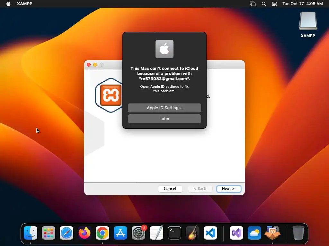Viewport: 329px width, 246px height.
Task: Open Launchpad from the dock
Action: (49, 233)
